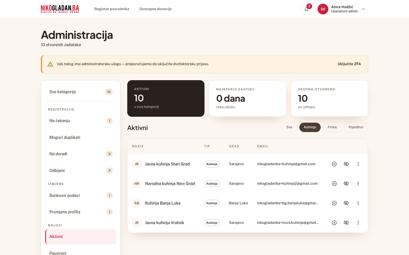Open the notifications bell
The image size is (409, 255).
pyautogui.click(x=306, y=9)
